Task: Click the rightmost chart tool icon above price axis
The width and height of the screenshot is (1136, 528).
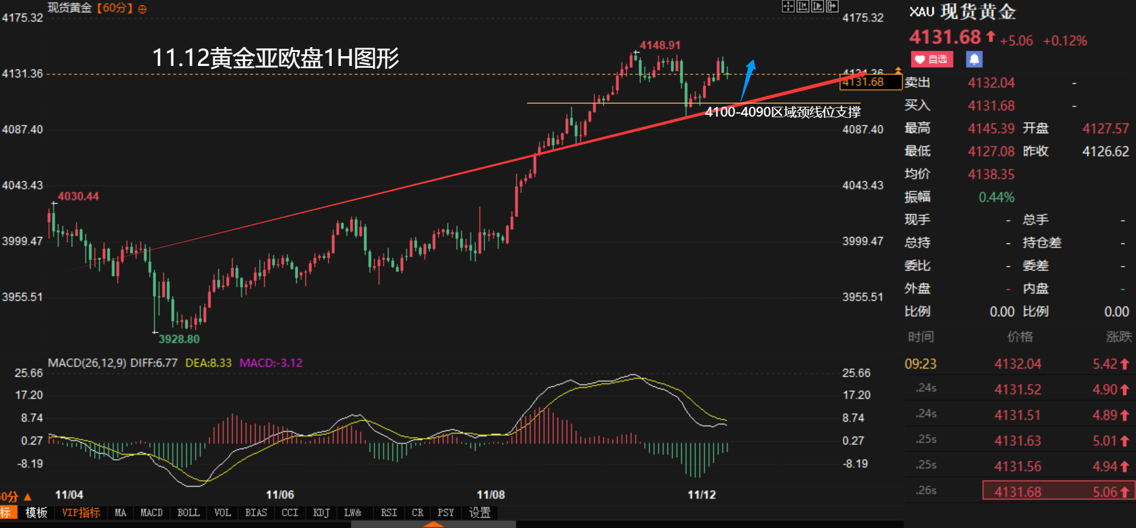Action: point(832,7)
